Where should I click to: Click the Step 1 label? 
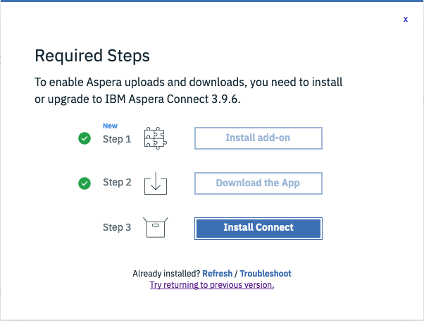pyautogui.click(x=117, y=139)
